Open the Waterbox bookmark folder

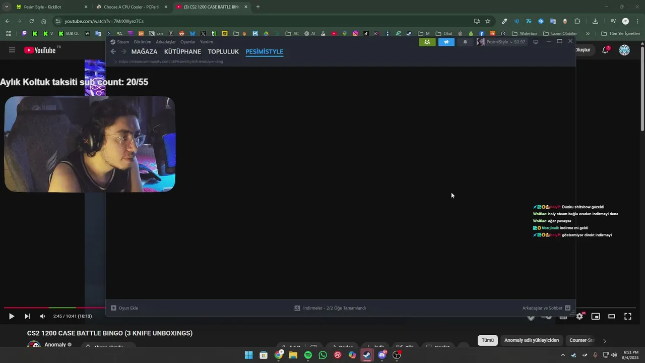[x=525, y=34]
